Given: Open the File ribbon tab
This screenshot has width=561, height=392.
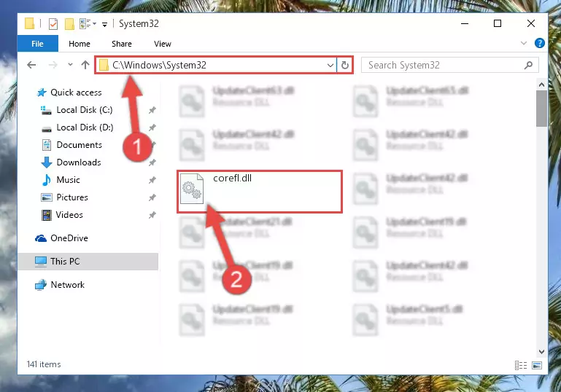Looking at the screenshot, I should click(x=37, y=44).
